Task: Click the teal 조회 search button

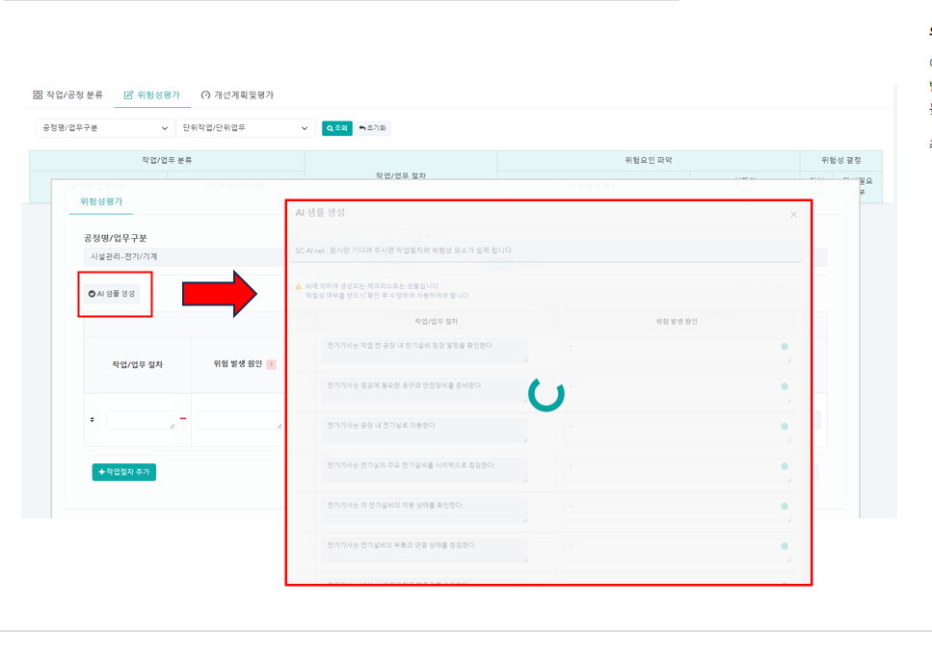Action: (337, 128)
